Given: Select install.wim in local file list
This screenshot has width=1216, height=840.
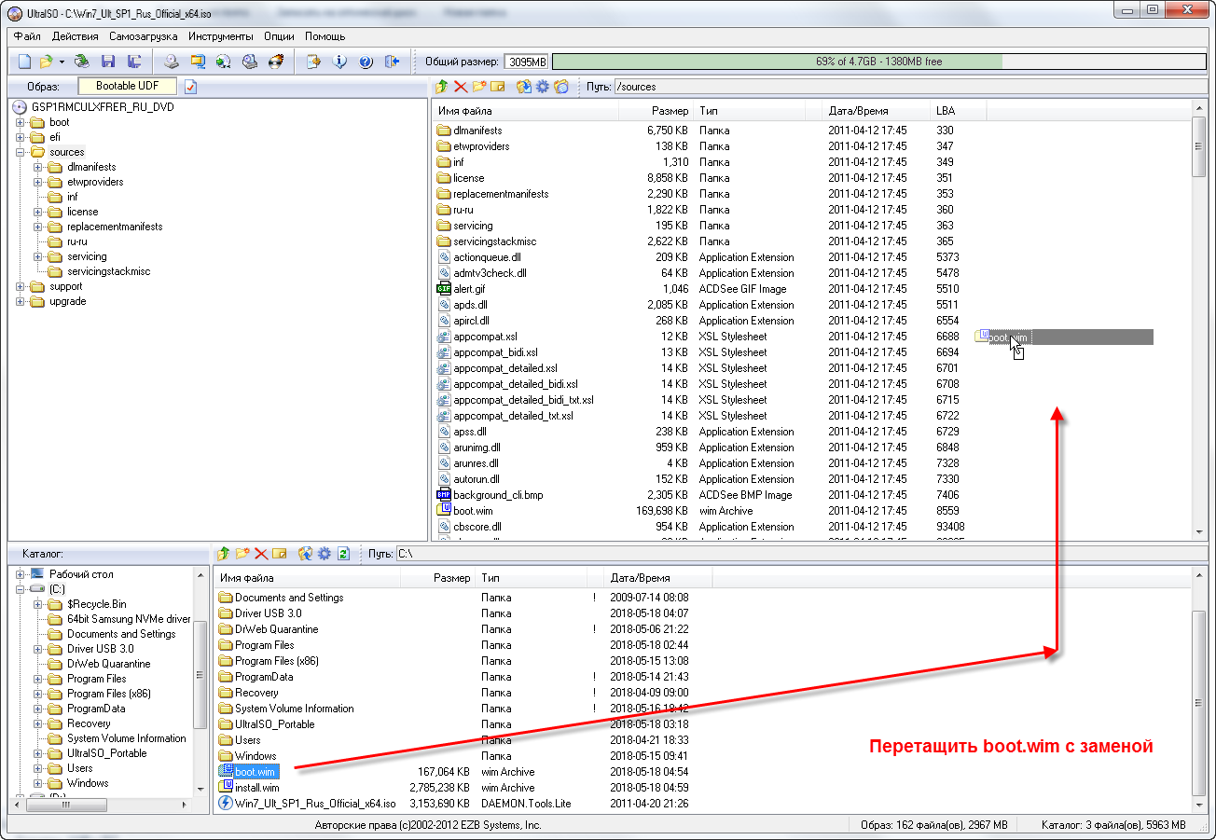Looking at the screenshot, I should 256,788.
